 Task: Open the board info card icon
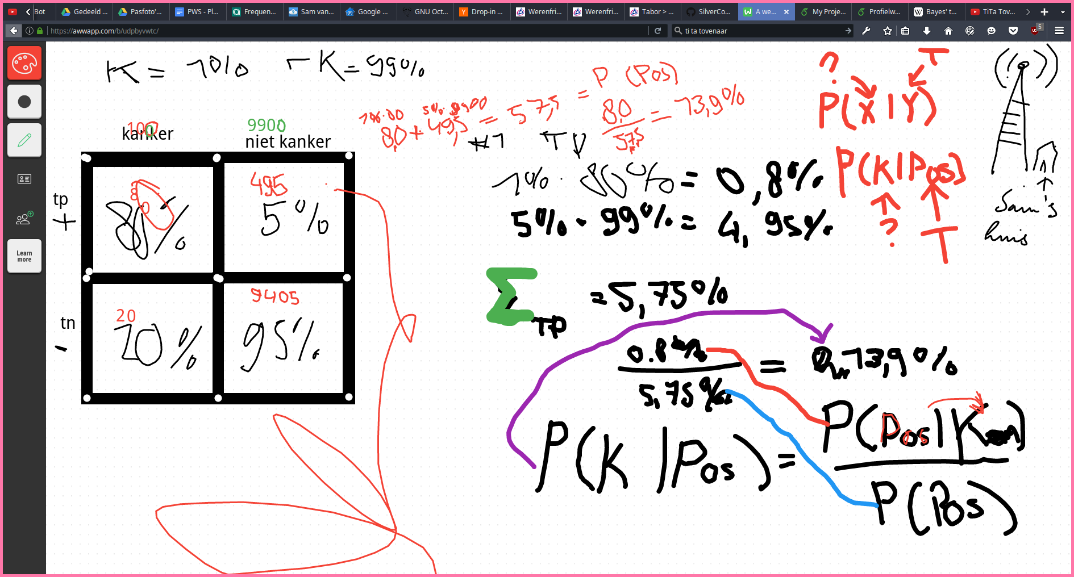point(24,179)
